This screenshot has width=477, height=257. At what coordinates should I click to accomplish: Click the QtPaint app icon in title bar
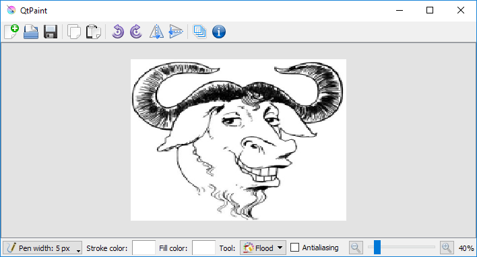pos(11,10)
